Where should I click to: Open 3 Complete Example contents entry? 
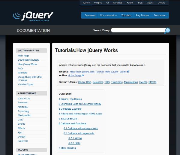point(70,109)
